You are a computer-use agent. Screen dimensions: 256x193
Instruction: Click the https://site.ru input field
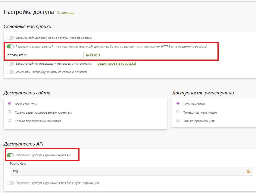pyautogui.click(x=45, y=55)
